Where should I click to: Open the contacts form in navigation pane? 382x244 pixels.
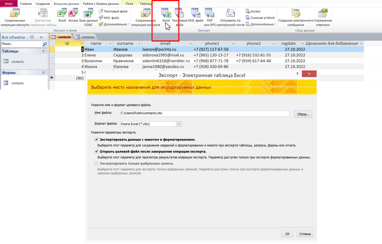[x=17, y=83]
